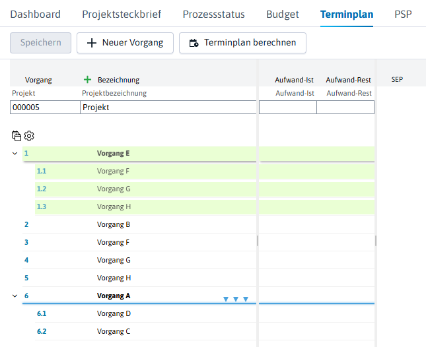Click the Aufwand-Ist column header
This screenshot has width=426, height=347.
(x=294, y=80)
